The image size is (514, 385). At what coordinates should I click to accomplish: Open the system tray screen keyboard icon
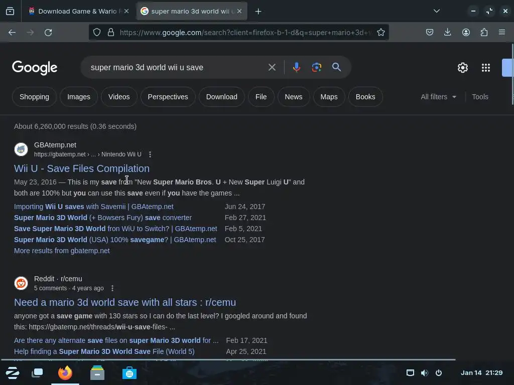click(x=410, y=373)
